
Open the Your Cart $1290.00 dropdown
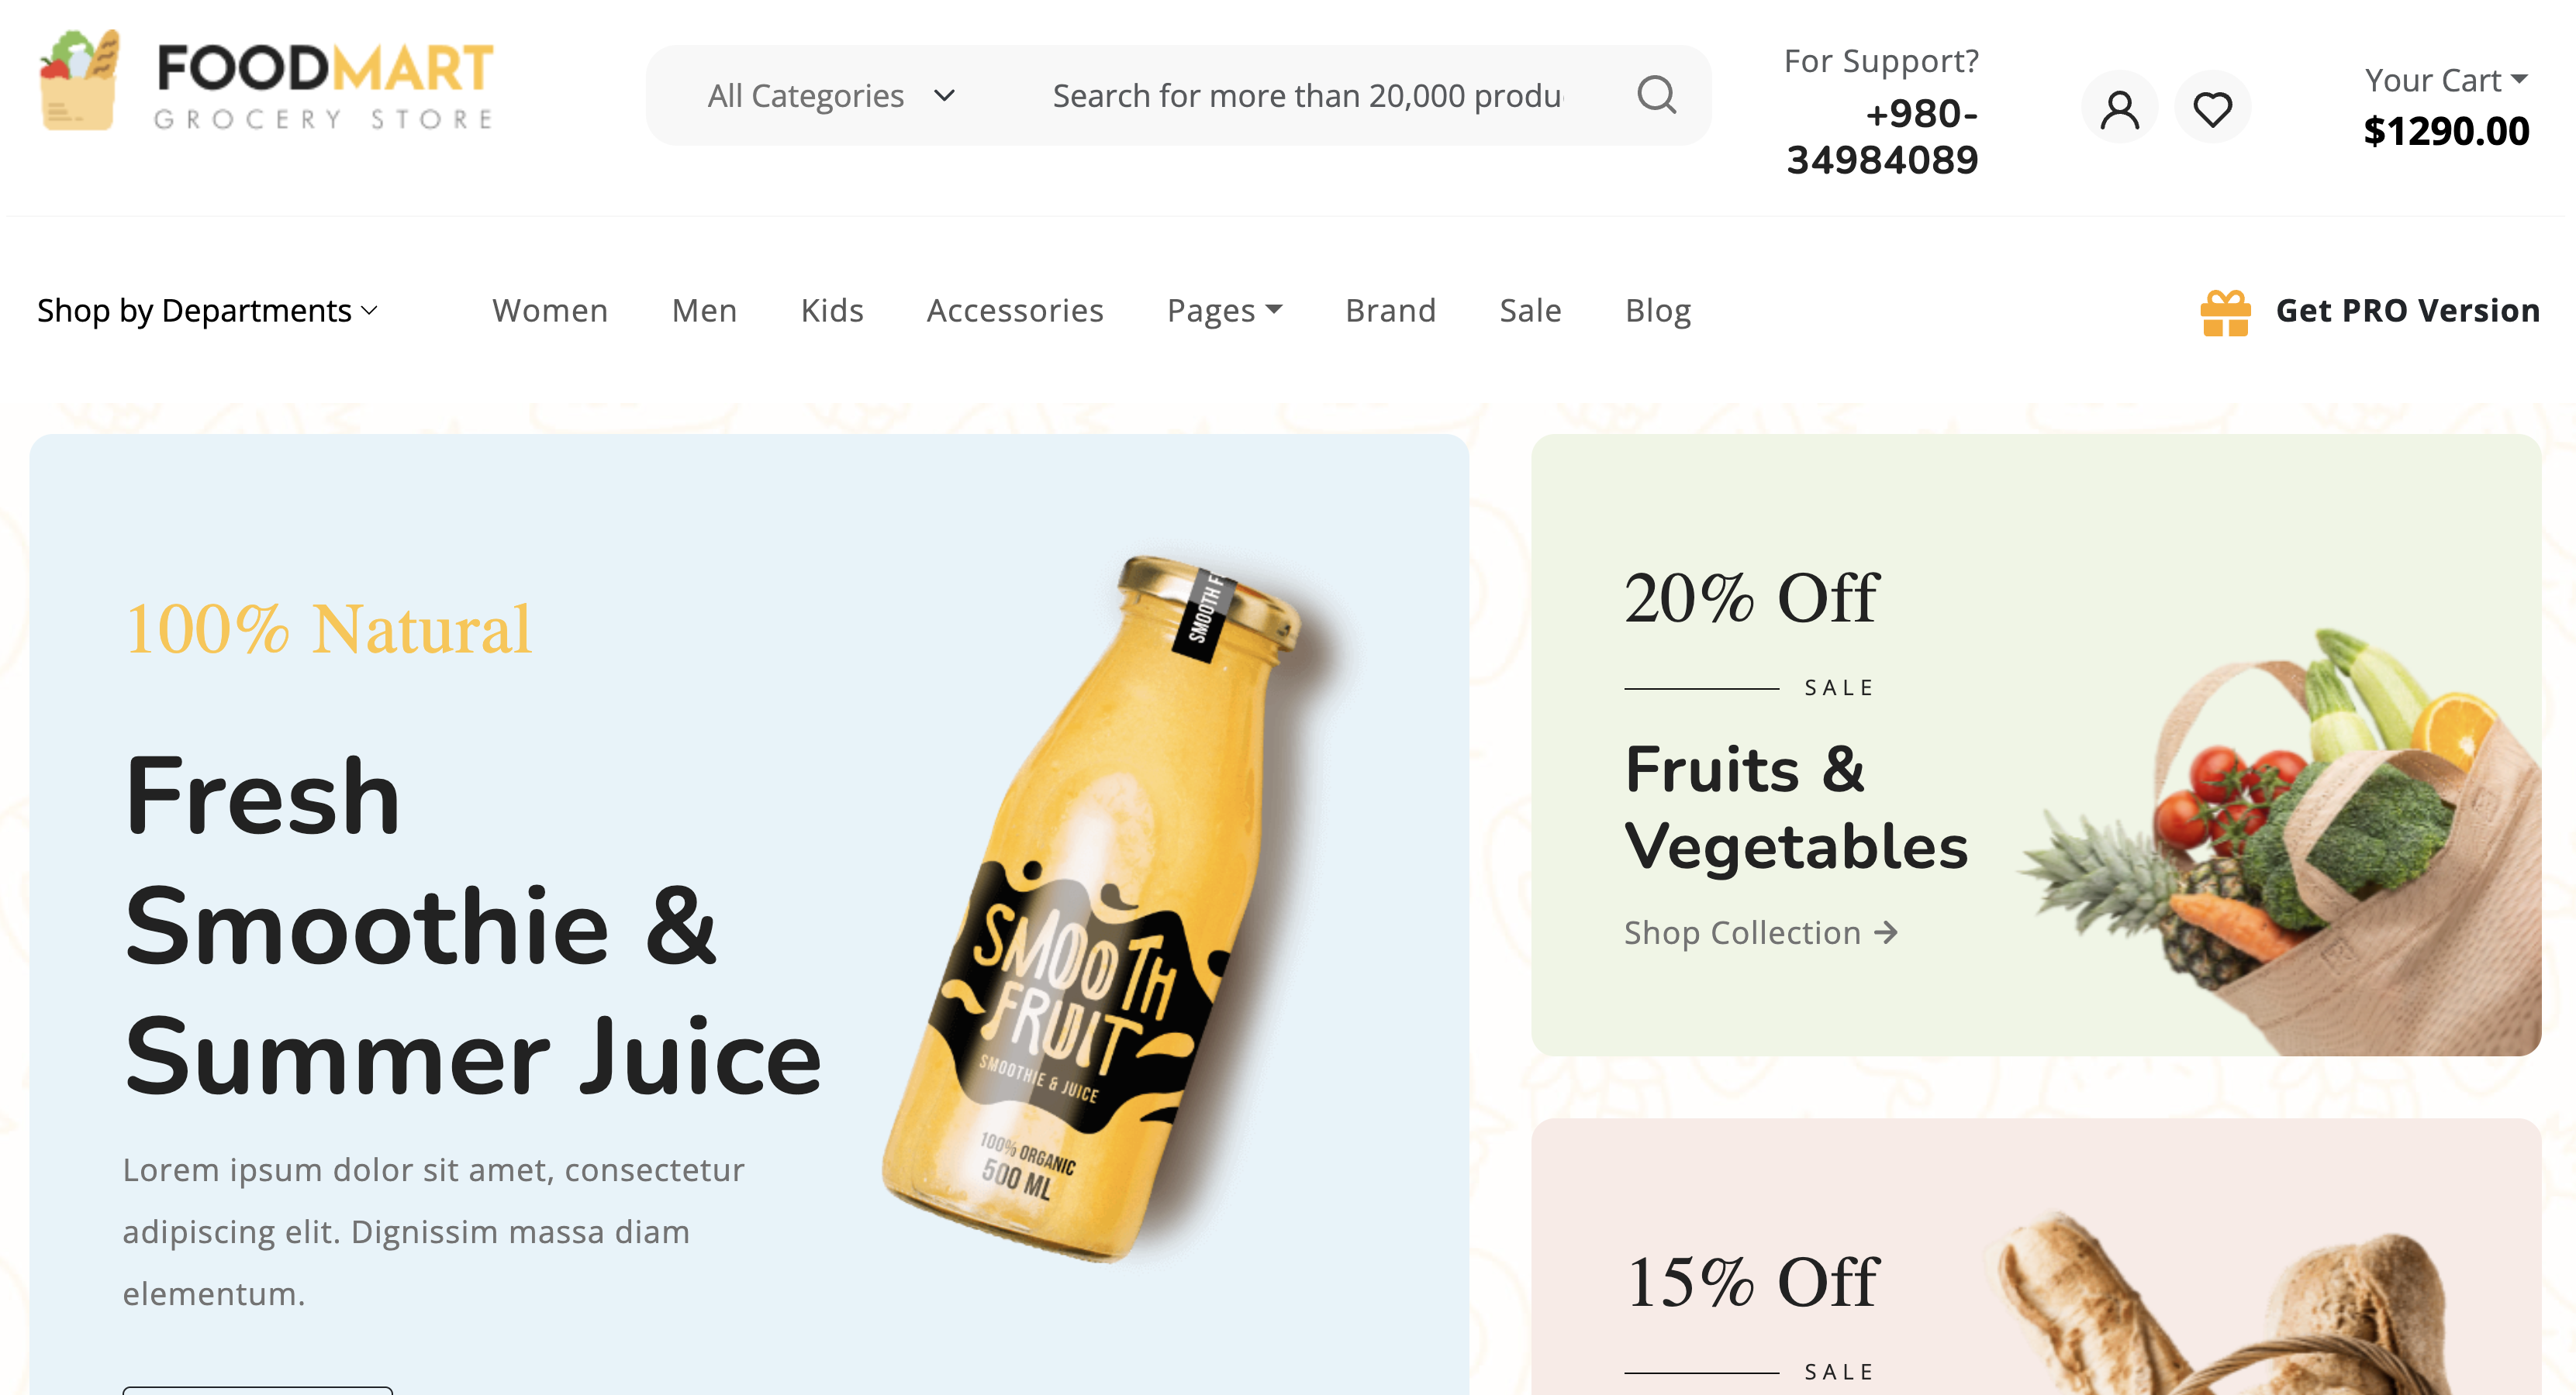[x=2446, y=107]
